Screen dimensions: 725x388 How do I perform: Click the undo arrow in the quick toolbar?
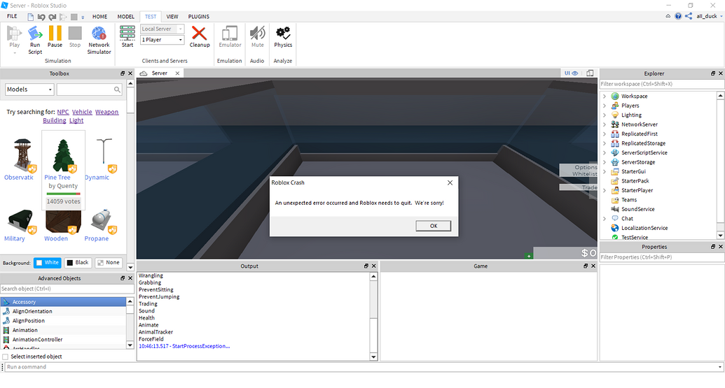coord(41,17)
